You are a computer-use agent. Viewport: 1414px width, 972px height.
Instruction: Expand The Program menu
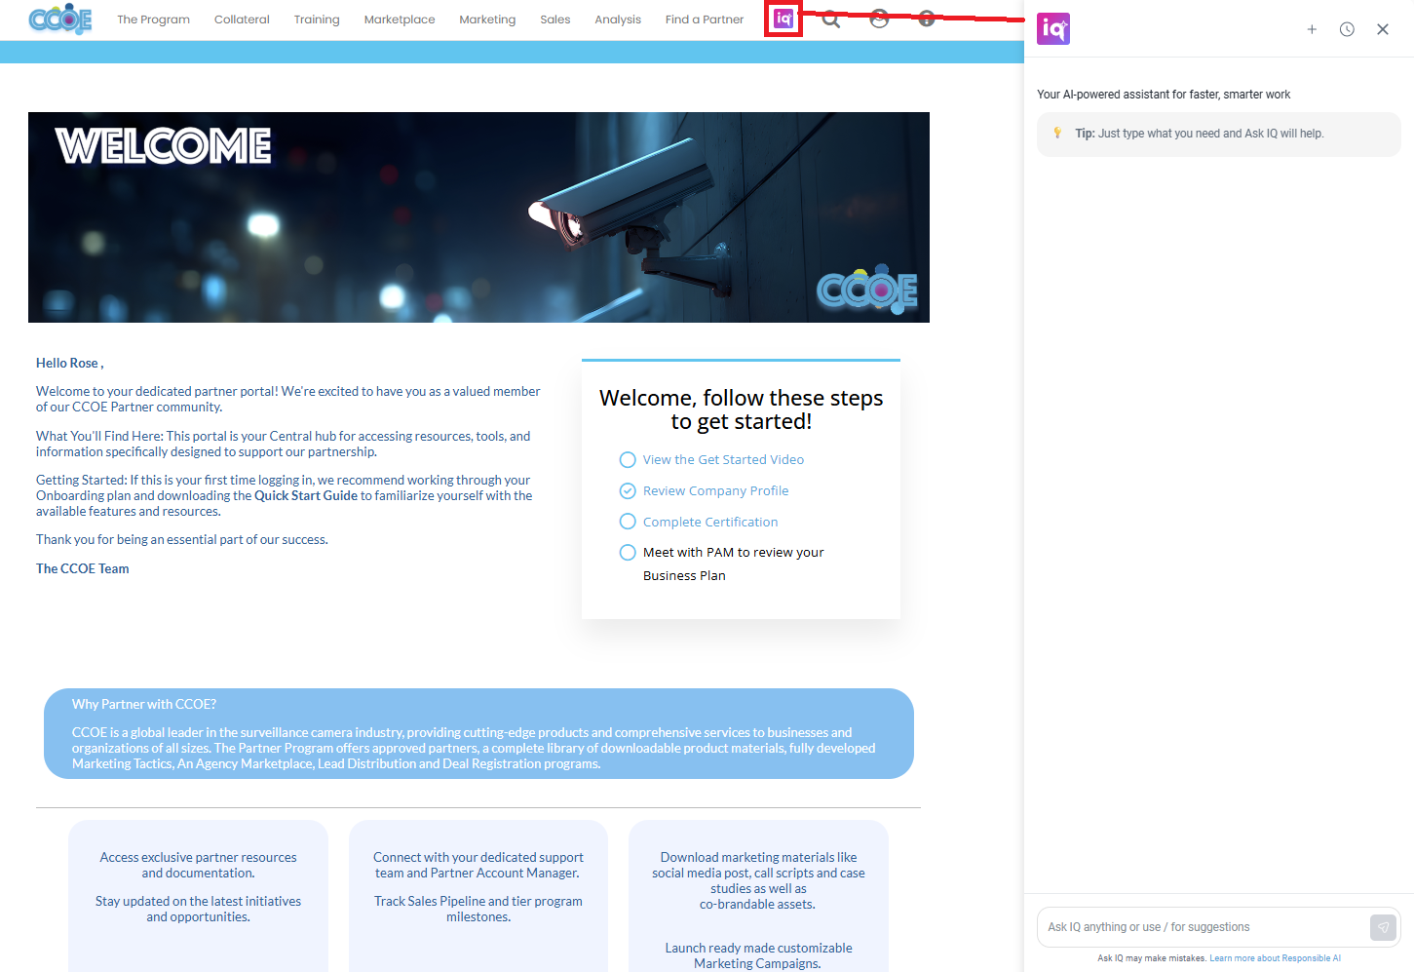153,19
